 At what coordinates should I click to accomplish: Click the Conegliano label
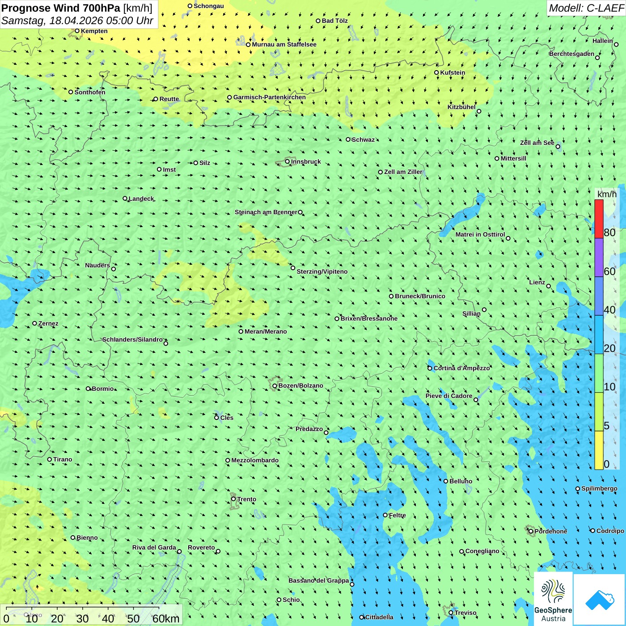point(482,551)
